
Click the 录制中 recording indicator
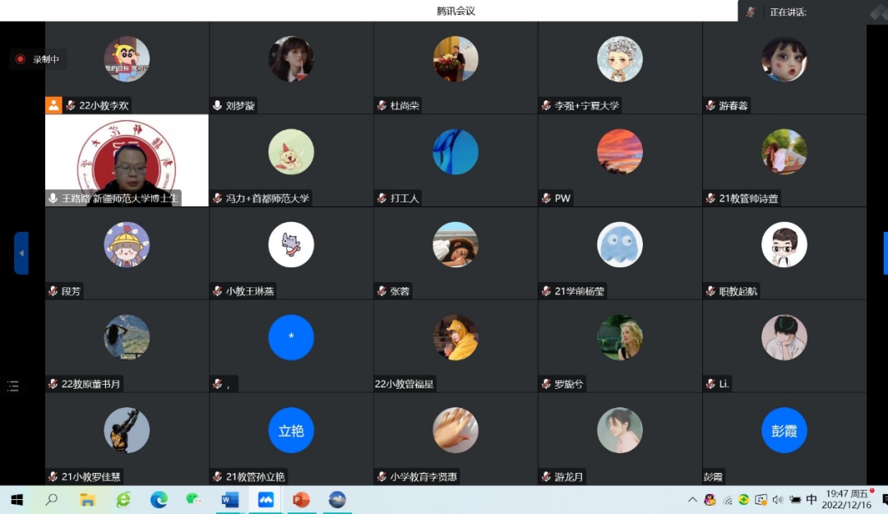[x=38, y=59]
